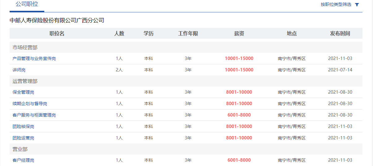This screenshot has width=373, height=166.
Task: Open the 团险核保岗 position
Action: [x=23, y=126]
